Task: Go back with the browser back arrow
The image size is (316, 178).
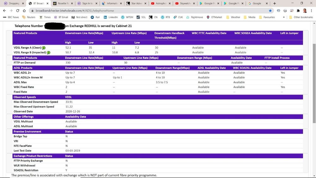Action: point(4,10)
